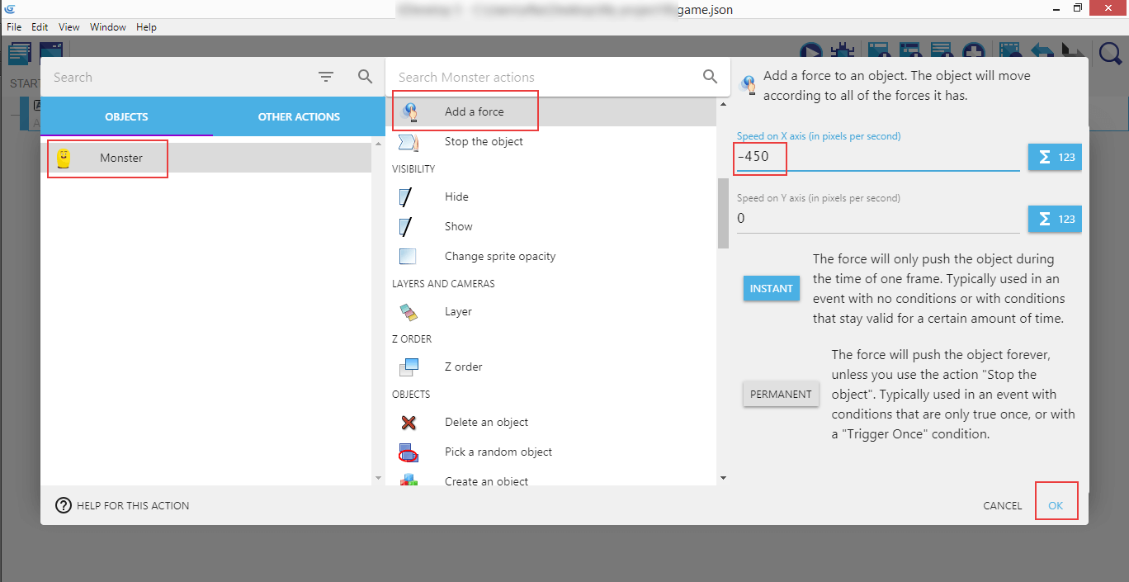Image resolution: width=1129 pixels, height=582 pixels.
Task: Open expression editor for X axis speed
Action: [1054, 157]
